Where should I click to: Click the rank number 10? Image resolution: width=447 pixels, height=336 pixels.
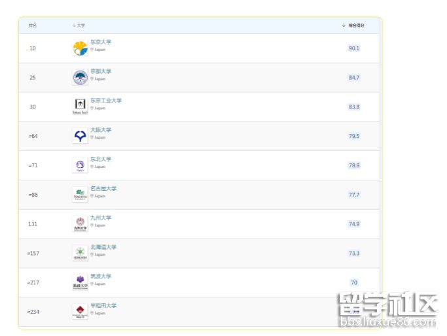click(x=33, y=48)
